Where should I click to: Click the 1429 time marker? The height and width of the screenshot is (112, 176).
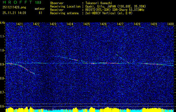point(154,24)
